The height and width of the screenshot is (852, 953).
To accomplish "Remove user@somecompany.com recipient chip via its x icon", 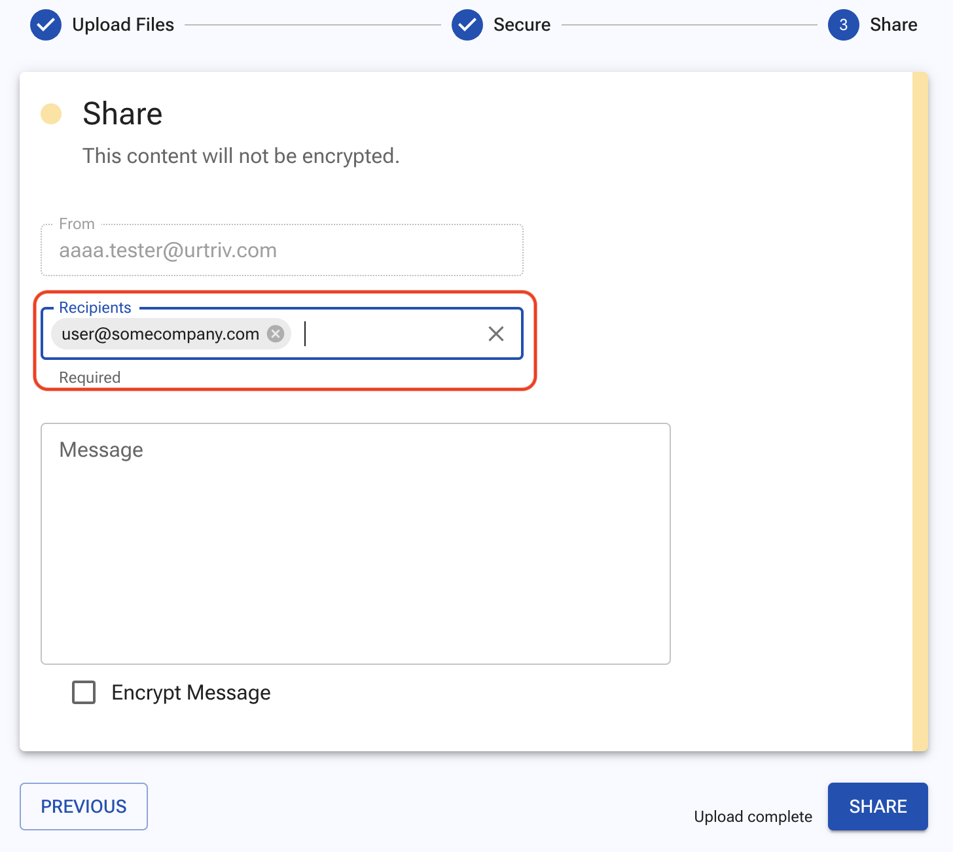I will point(276,334).
